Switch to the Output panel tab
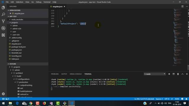Screen dimensions: 189x106 [x=64, y=74]
